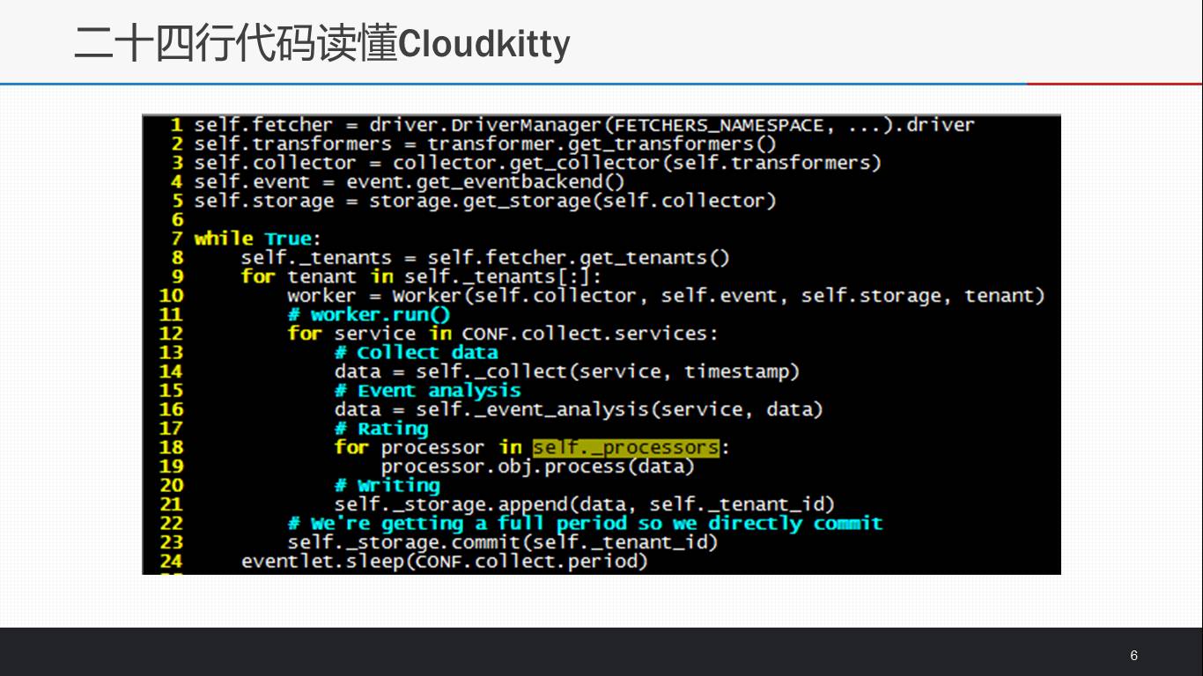
Task: Click line 16 "data = self._event_analysis(service, data)"
Action: (x=578, y=409)
